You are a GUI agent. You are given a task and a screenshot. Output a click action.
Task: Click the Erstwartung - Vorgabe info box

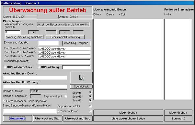pos(76,43)
